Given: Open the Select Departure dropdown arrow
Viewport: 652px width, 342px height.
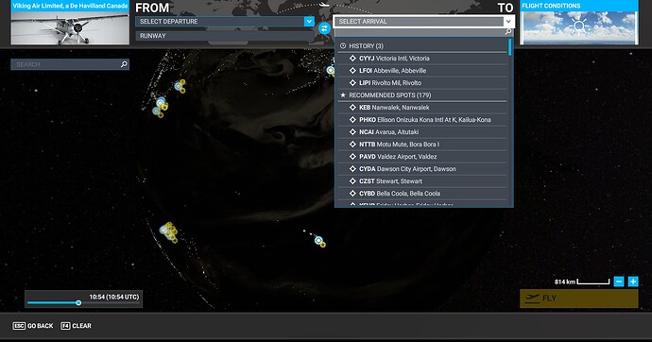Looking at the screenshot, I should tap(309, 21).
